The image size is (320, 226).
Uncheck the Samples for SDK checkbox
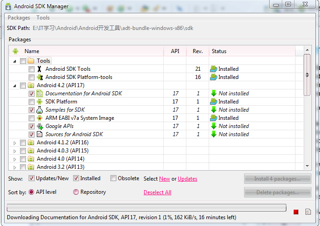coord(31,110)
